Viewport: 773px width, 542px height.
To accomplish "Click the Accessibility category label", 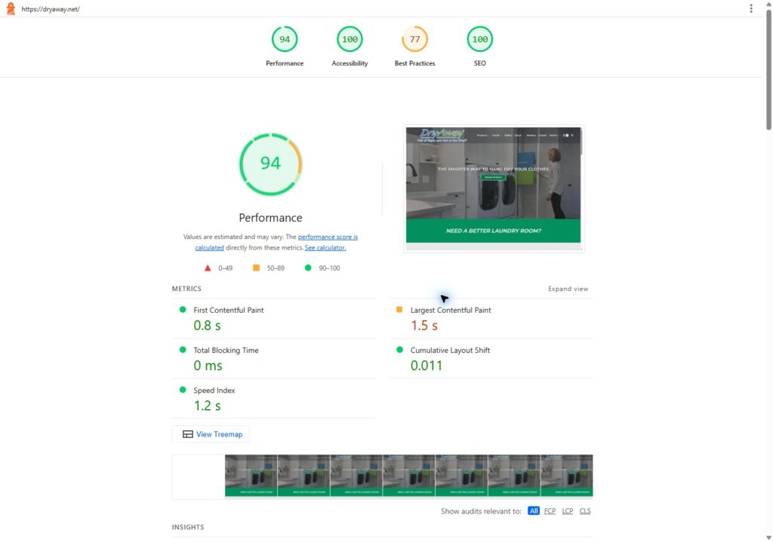I will point(350,63).
